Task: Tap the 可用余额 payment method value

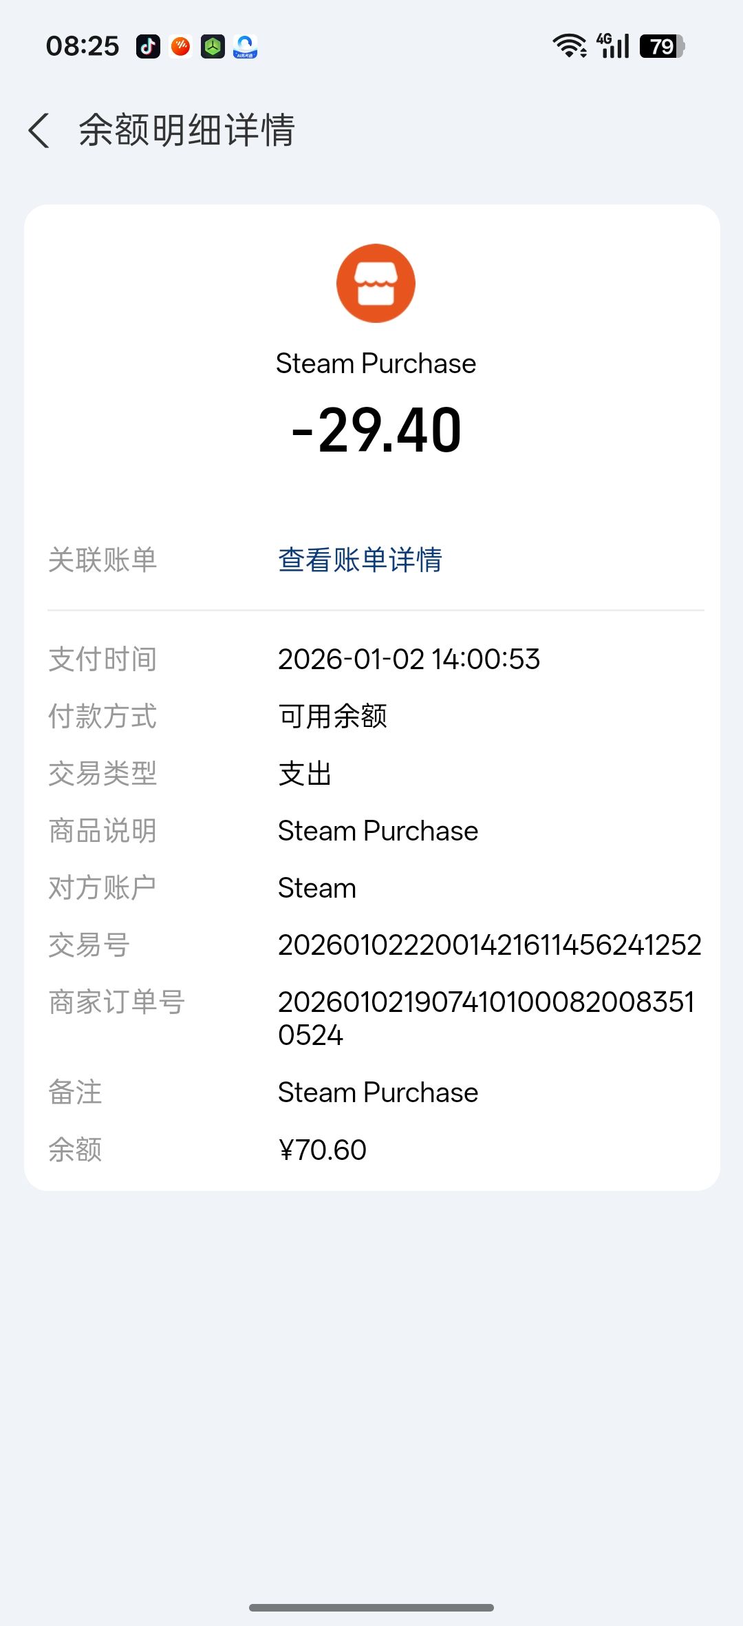Action: [332, 717]
